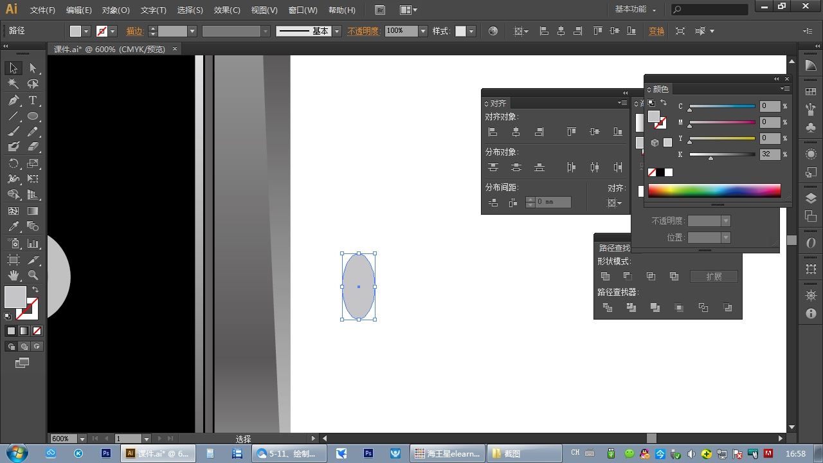
Task: Open the 对象(O) menu
Action: click(116, 10)
